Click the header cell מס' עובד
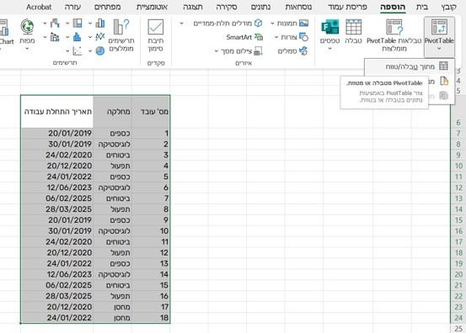Viewport: 466px width, 333px height. pos(151,112)
